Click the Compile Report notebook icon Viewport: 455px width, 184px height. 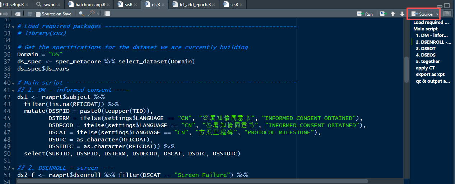107,14
